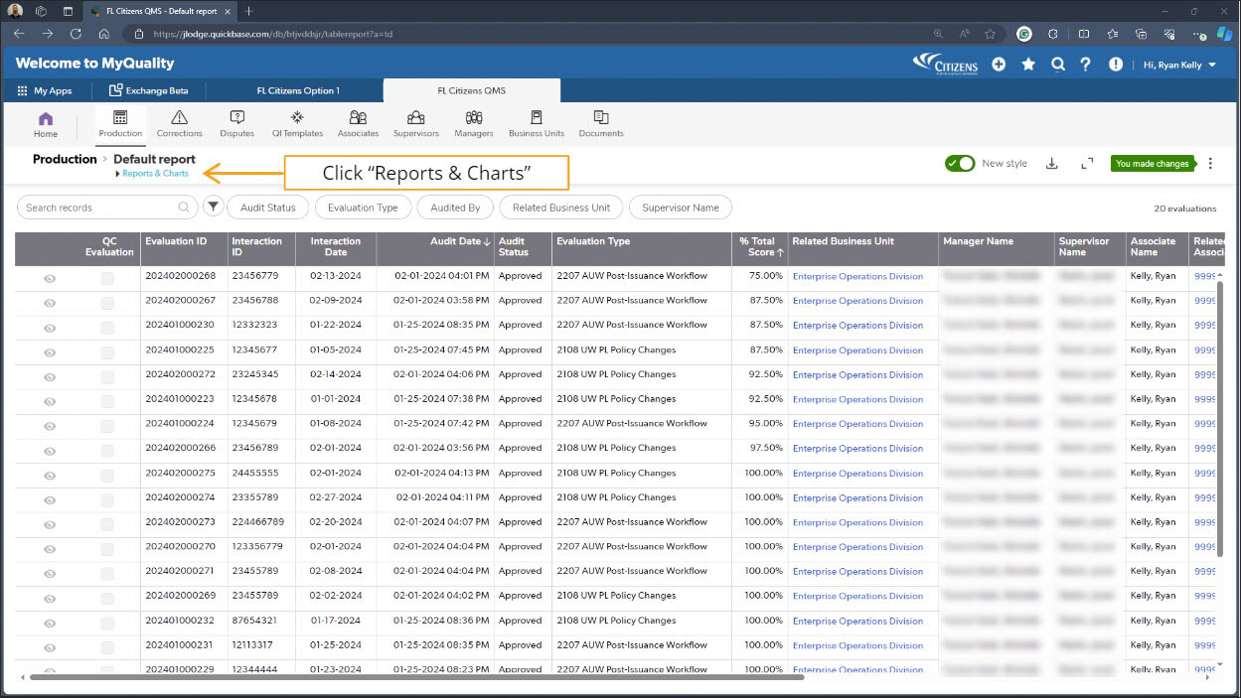Click Evaluation ID 202402000269 cell

184,596
